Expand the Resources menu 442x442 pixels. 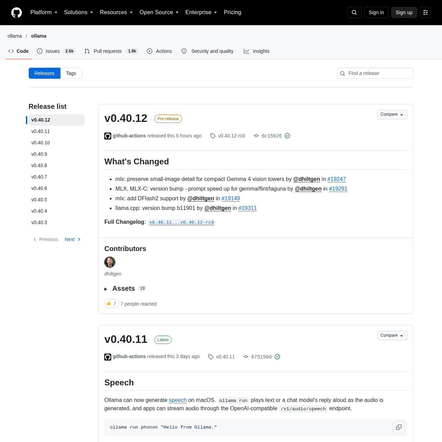coord(116,12)
